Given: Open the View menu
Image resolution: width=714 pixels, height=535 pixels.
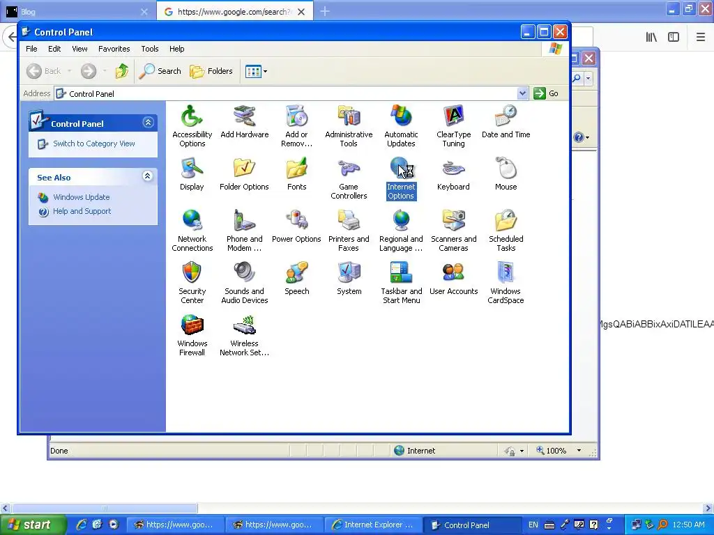Looking at the screenshot, I should (79, 49).
